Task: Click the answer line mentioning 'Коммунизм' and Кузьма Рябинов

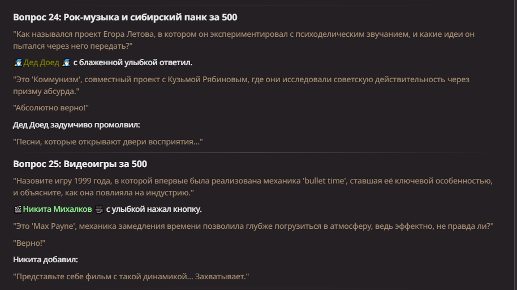Action: tap(241, 85)
